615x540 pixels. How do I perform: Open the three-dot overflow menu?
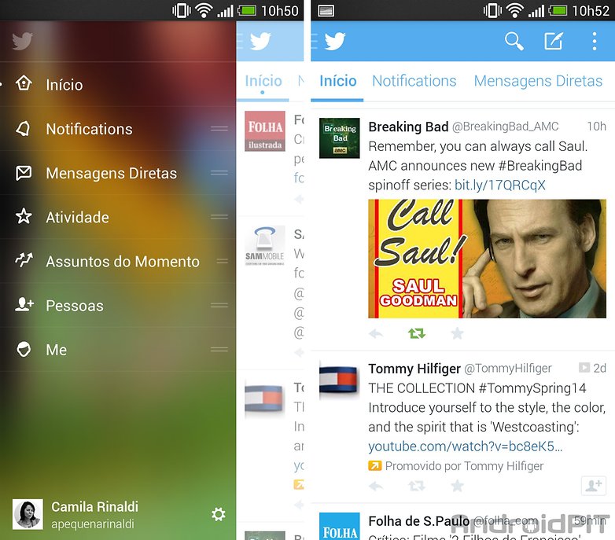pyautogui.click(x=595, y=41)
